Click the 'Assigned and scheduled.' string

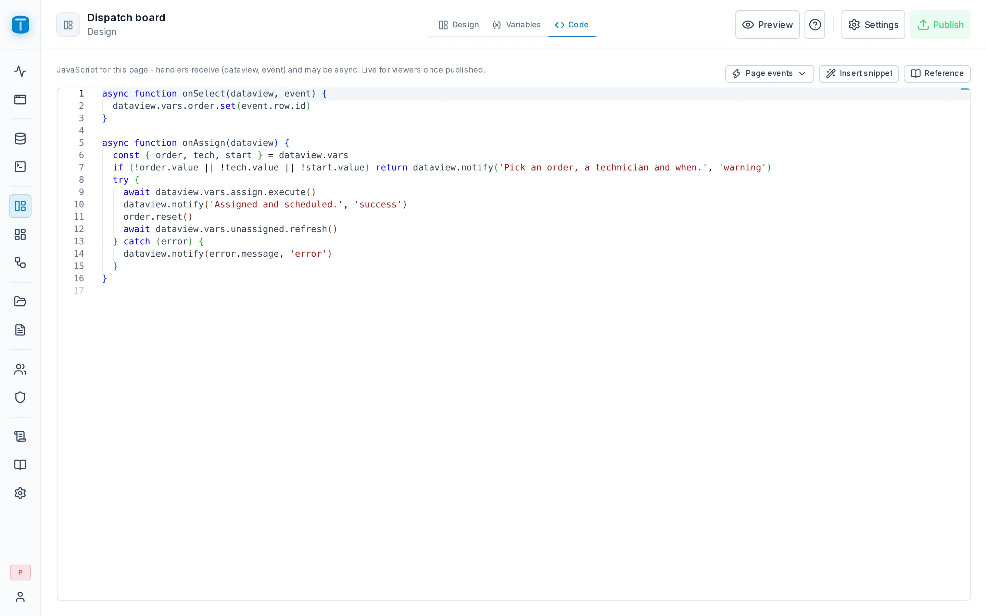276,205
